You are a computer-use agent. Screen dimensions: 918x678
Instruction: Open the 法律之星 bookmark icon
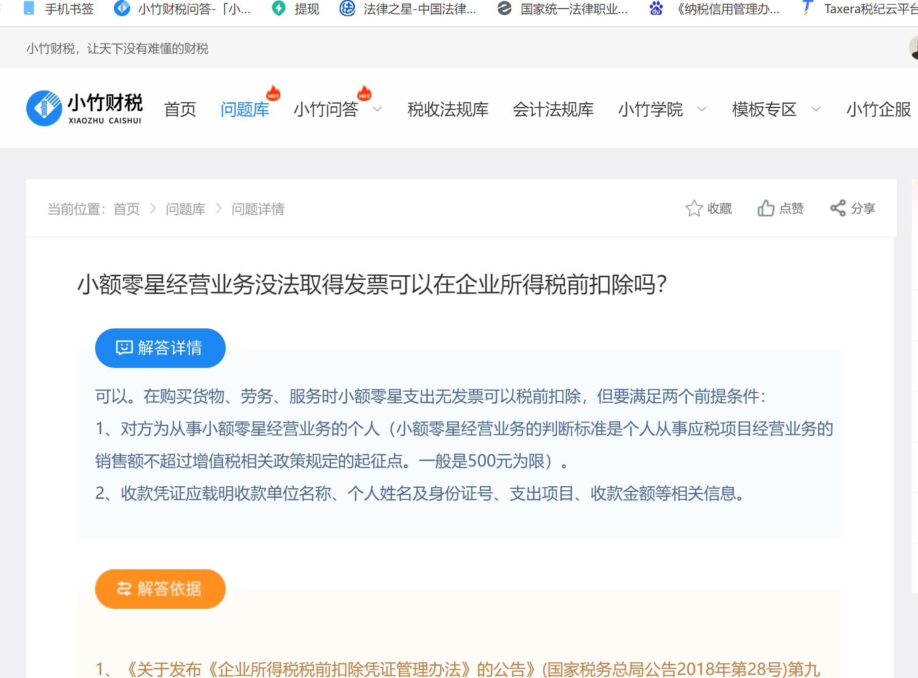(347, 9)
